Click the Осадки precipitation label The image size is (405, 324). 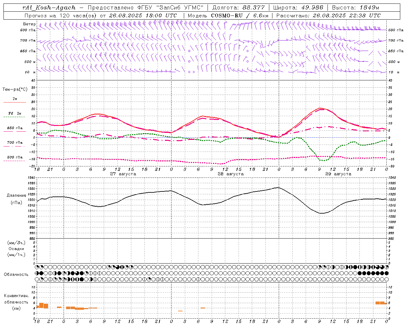[16, 249]
